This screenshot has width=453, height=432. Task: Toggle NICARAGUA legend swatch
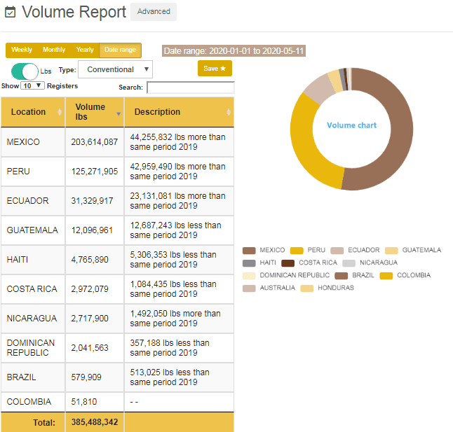click(x=349, y=263)
